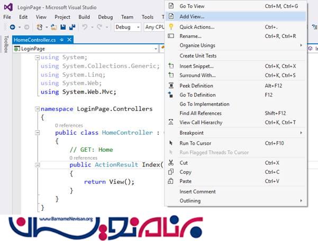Choose Go To Definition in context menu
318x241 pixels.
click(197, 95)
